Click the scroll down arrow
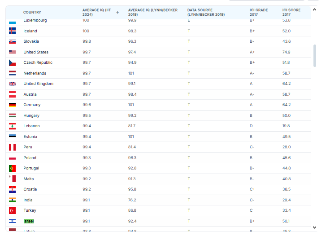 pos(314,227)
